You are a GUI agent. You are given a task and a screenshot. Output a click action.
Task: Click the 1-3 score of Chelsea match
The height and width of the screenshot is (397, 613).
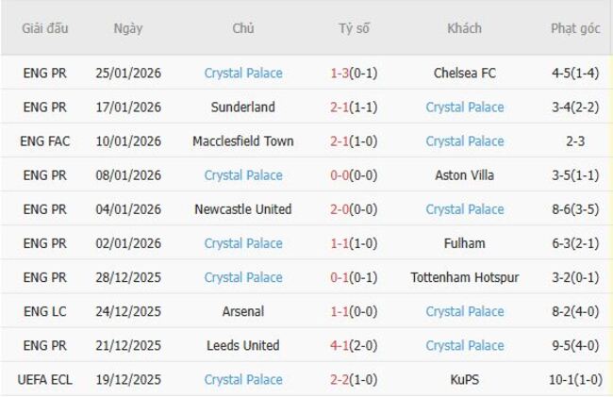[x=340, y=74]
